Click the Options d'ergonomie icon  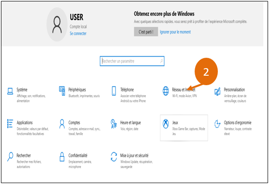coord(217,124)
